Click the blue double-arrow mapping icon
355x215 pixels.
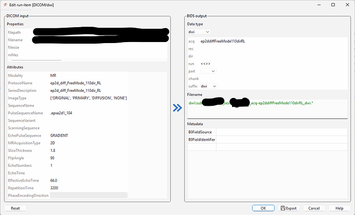point(177,108)
